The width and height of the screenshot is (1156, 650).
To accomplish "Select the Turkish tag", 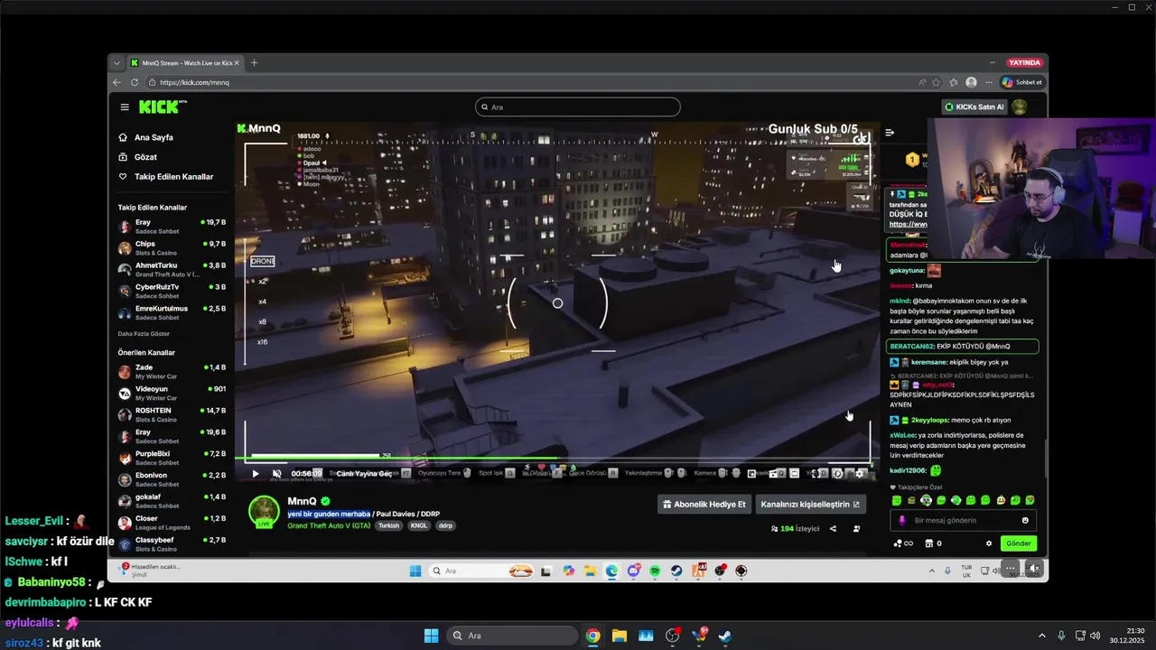I will pyautogui.click(x=388, y=525).
